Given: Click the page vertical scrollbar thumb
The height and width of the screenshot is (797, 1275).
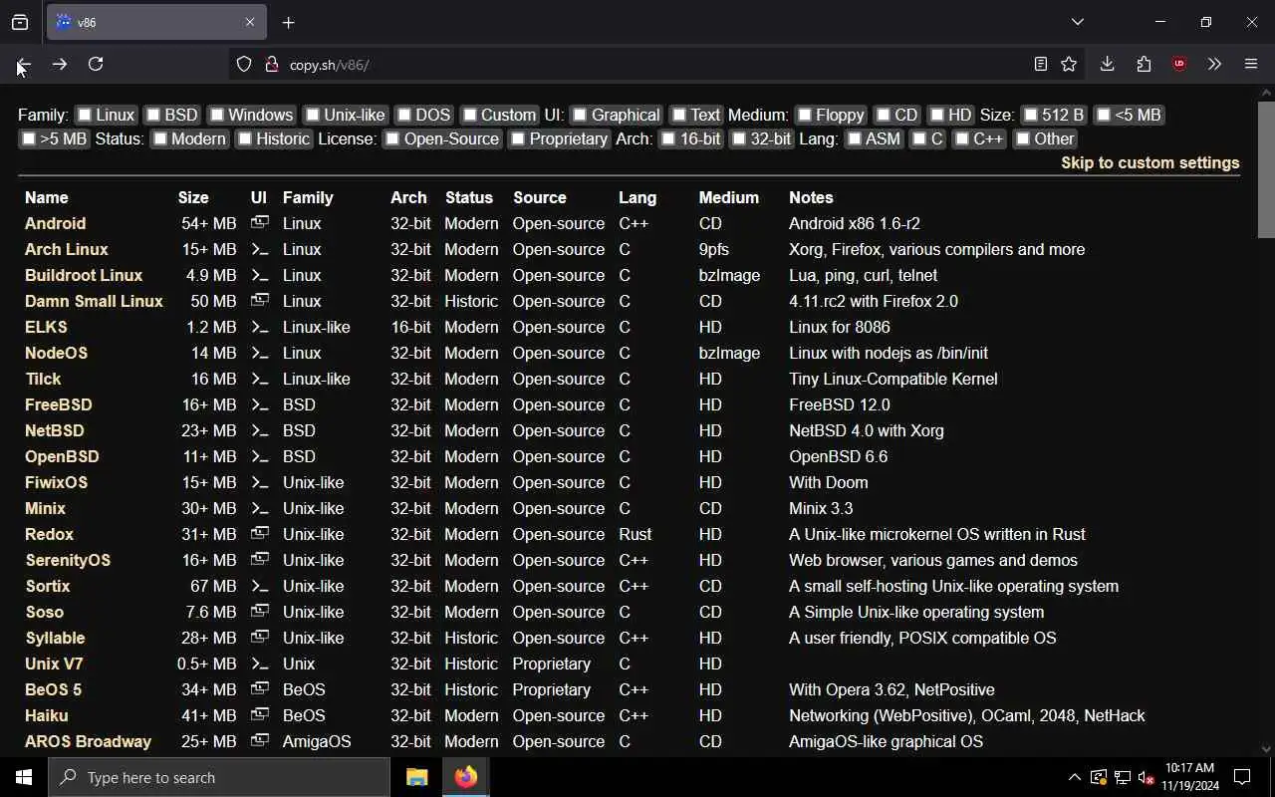Looking at the screenshot, I should tap(1266, 169).
